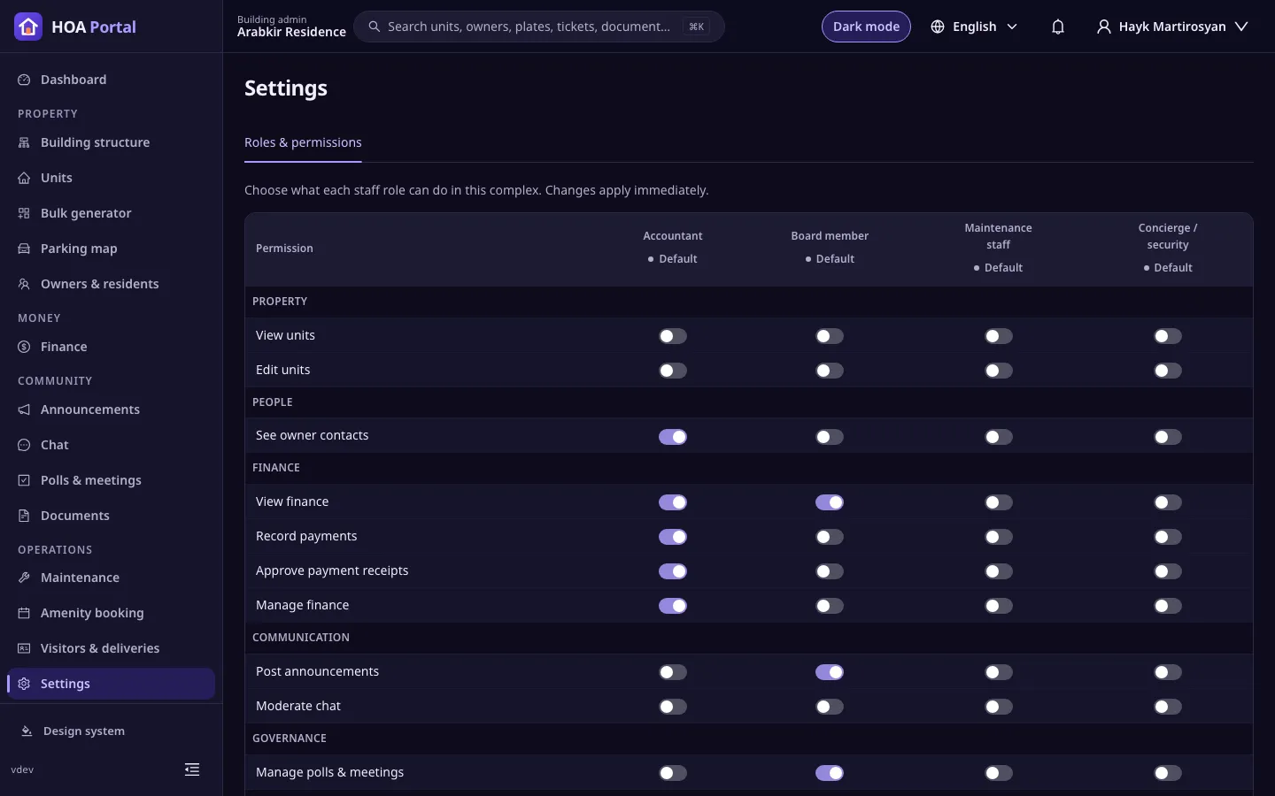Enable Record payments for Maintenance staff
This screenshot has height=796, width=1275.
point(999,537)
